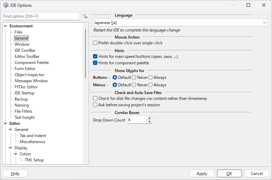The image size is (272, 180).
Task: Decrease Drop Down Count with down arrow
Action: [149, 122]
